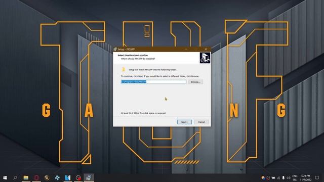The height and width of the screenshot is (182, 324).
Task: Minimize the Setup - PPSSPP window
Action: [186, 49]
